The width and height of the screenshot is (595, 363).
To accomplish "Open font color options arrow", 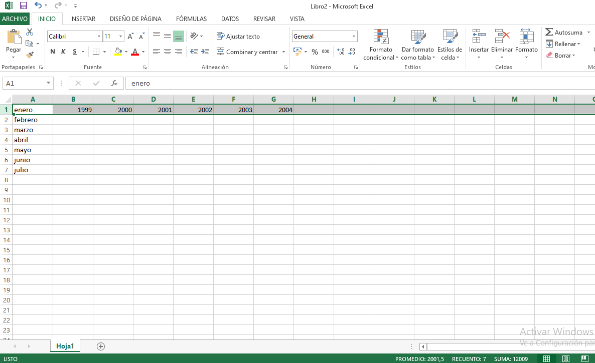I will pos(143,52).
